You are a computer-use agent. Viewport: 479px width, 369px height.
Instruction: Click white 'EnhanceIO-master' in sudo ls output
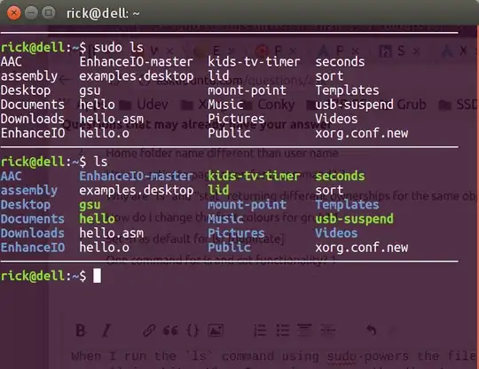point(136,62)
